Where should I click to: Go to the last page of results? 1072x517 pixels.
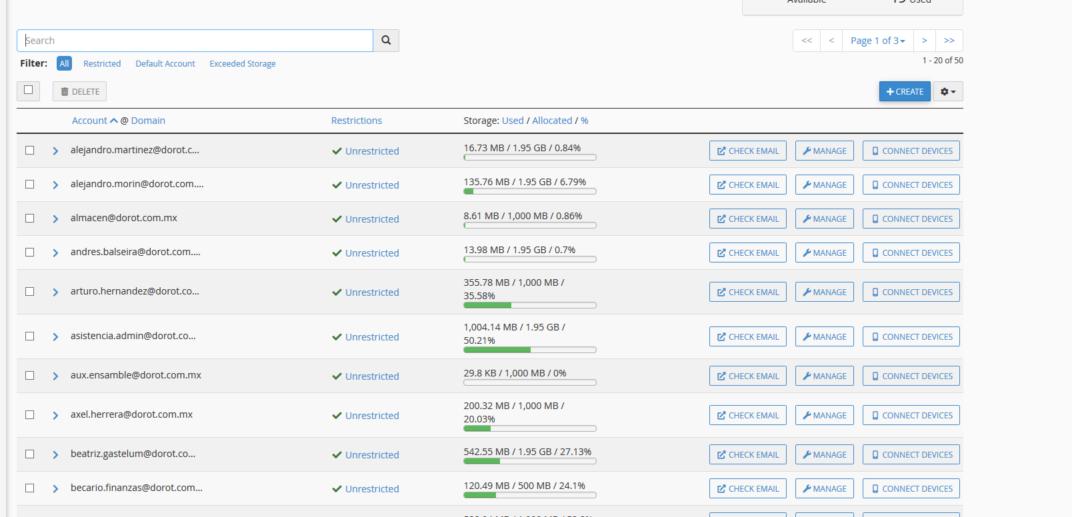(x=949, y=41)
